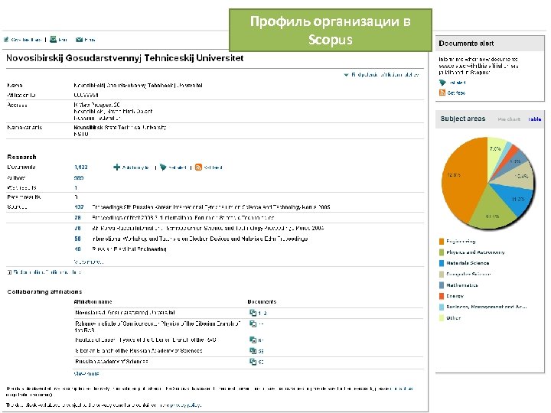This screenshot has width=551, height=413.
Task: Click Set feed text in Documents alert panel
Action: [x=456, y=93]
